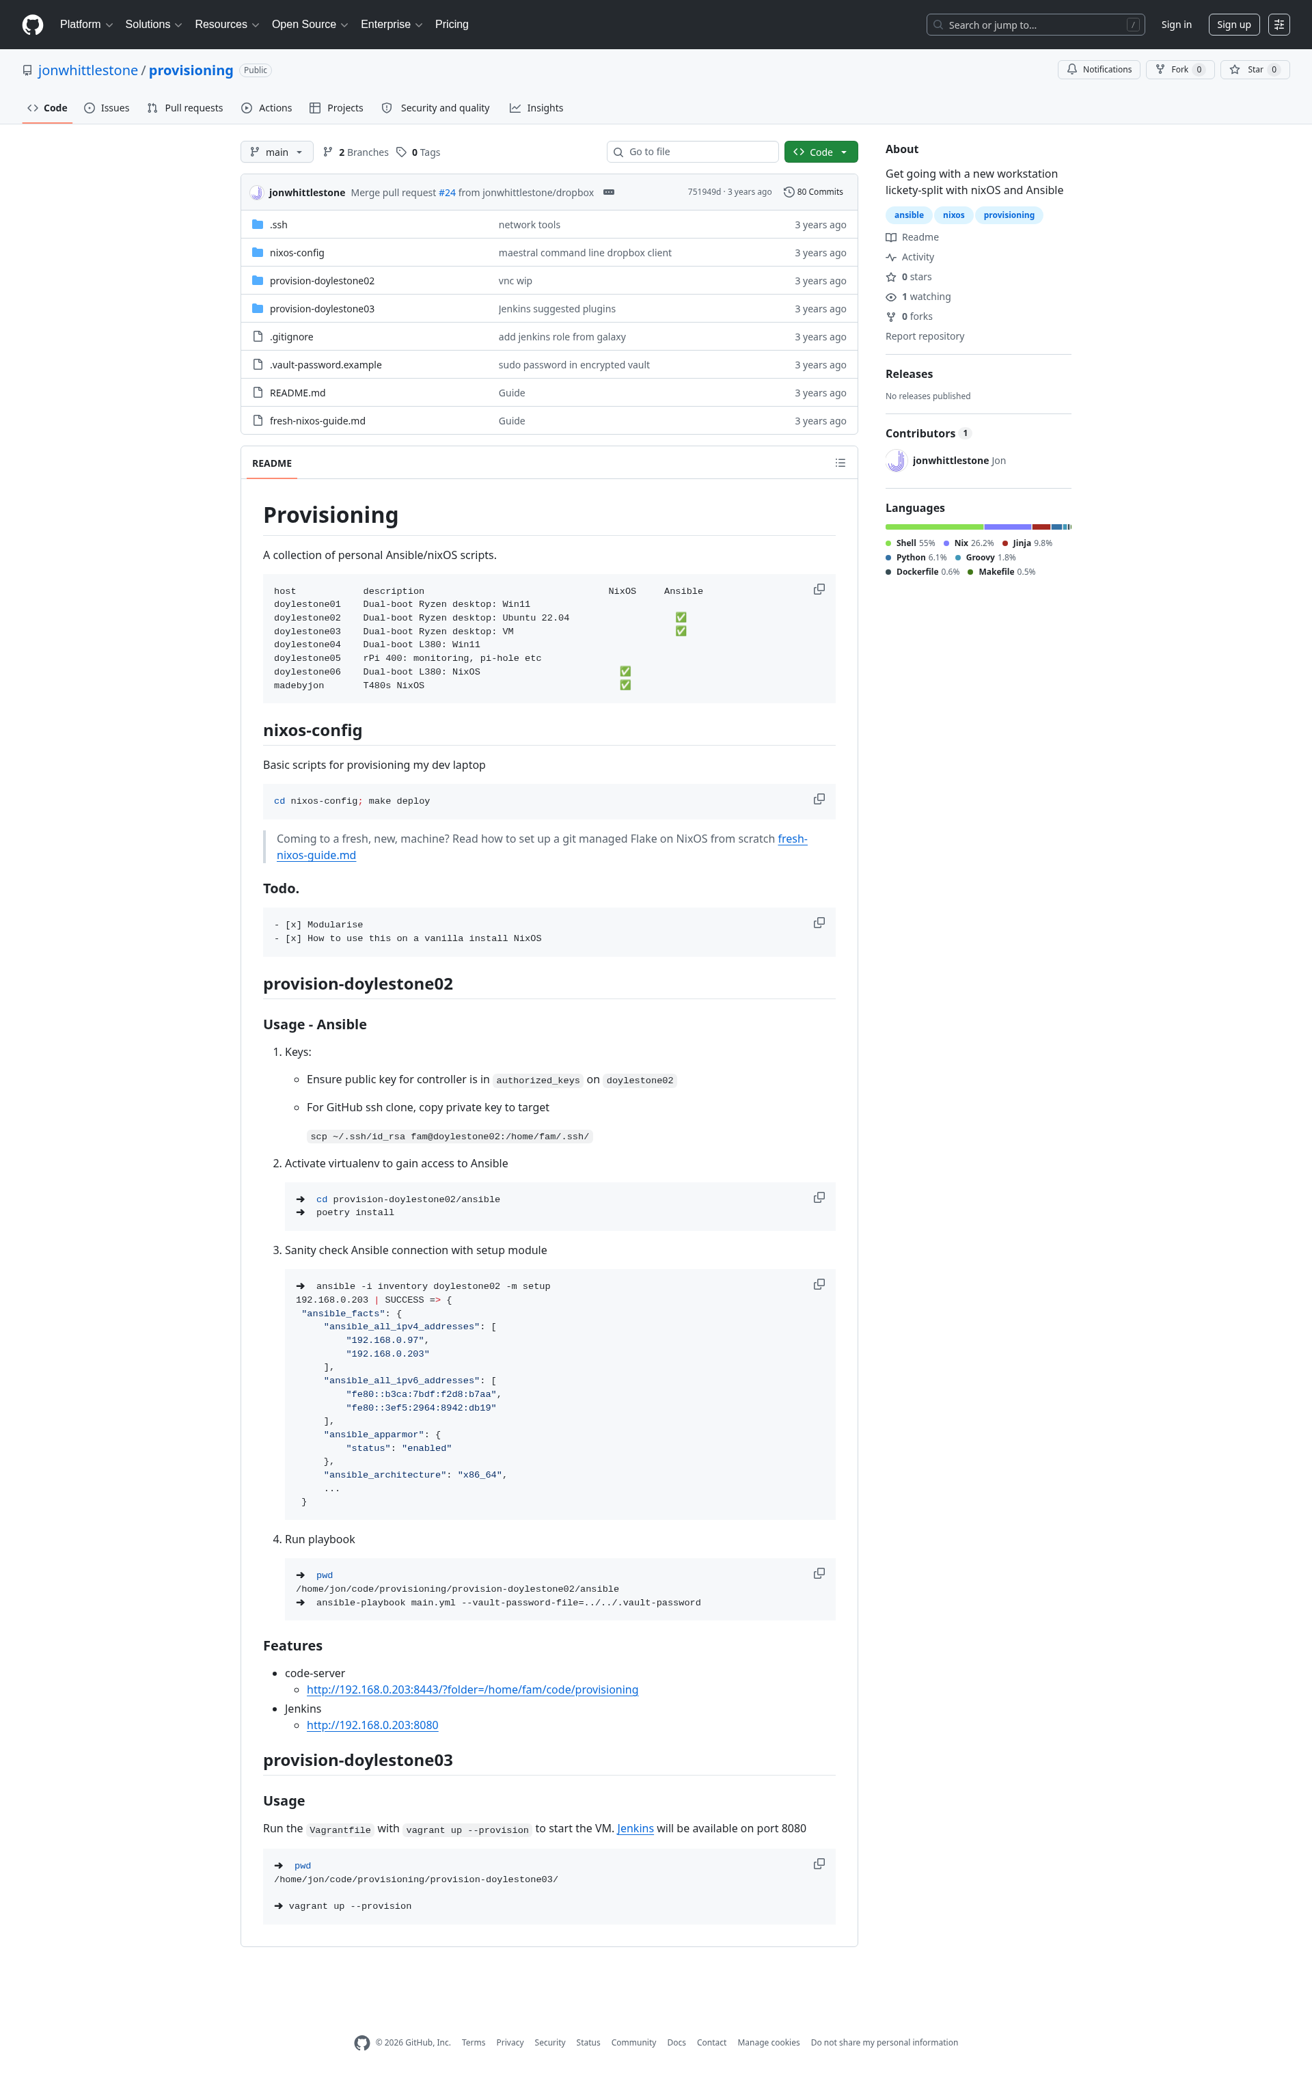Screen dimensions: 1312x2079
Task: Open the 0 Tags link
Action: [419, 152]
